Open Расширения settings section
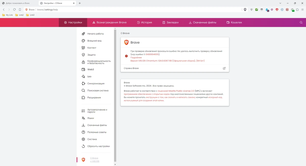306x166 pixels. 94,98
